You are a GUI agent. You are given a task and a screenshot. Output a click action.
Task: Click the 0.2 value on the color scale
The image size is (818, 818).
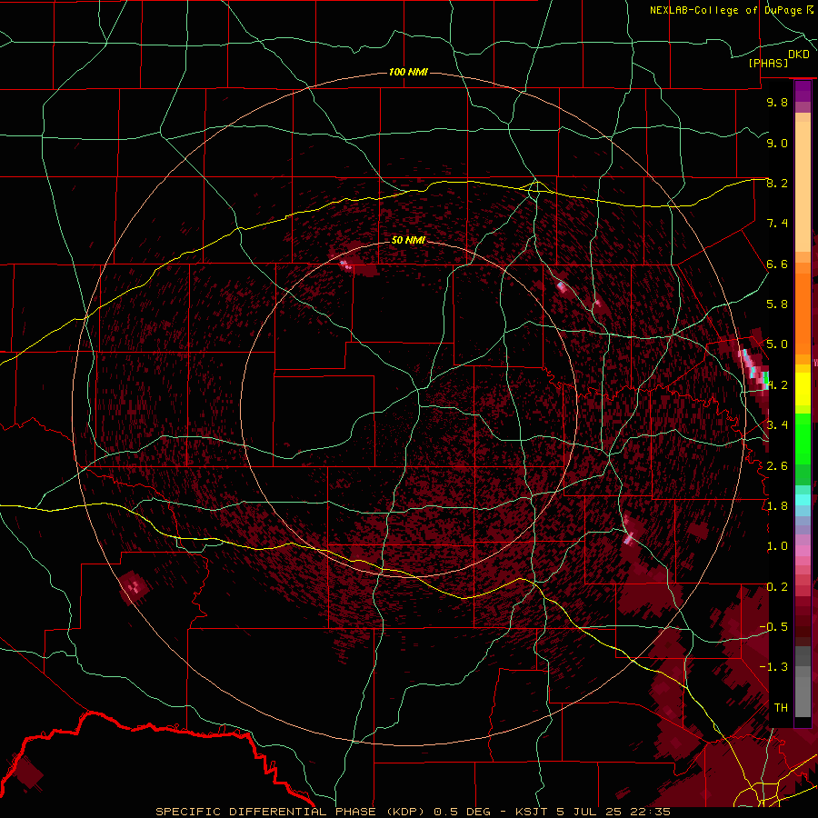coord(777,586)
